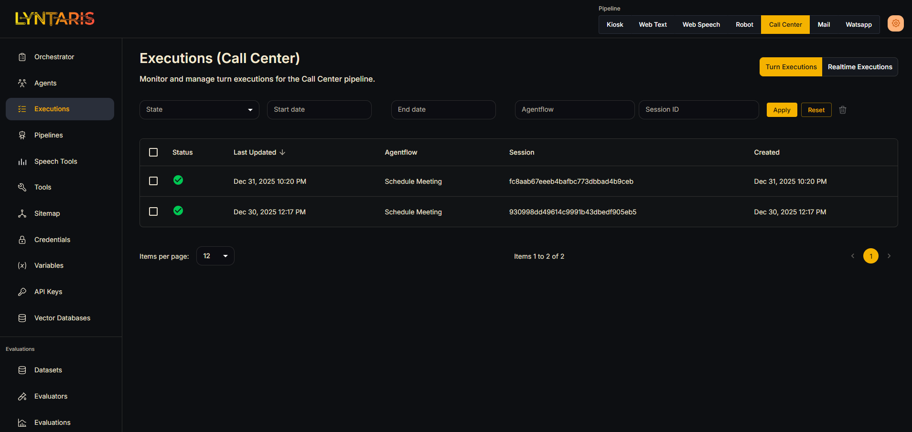
Task: Switch to Realtime Executions view
Action: pyautogui.click(x=859, y=67)
